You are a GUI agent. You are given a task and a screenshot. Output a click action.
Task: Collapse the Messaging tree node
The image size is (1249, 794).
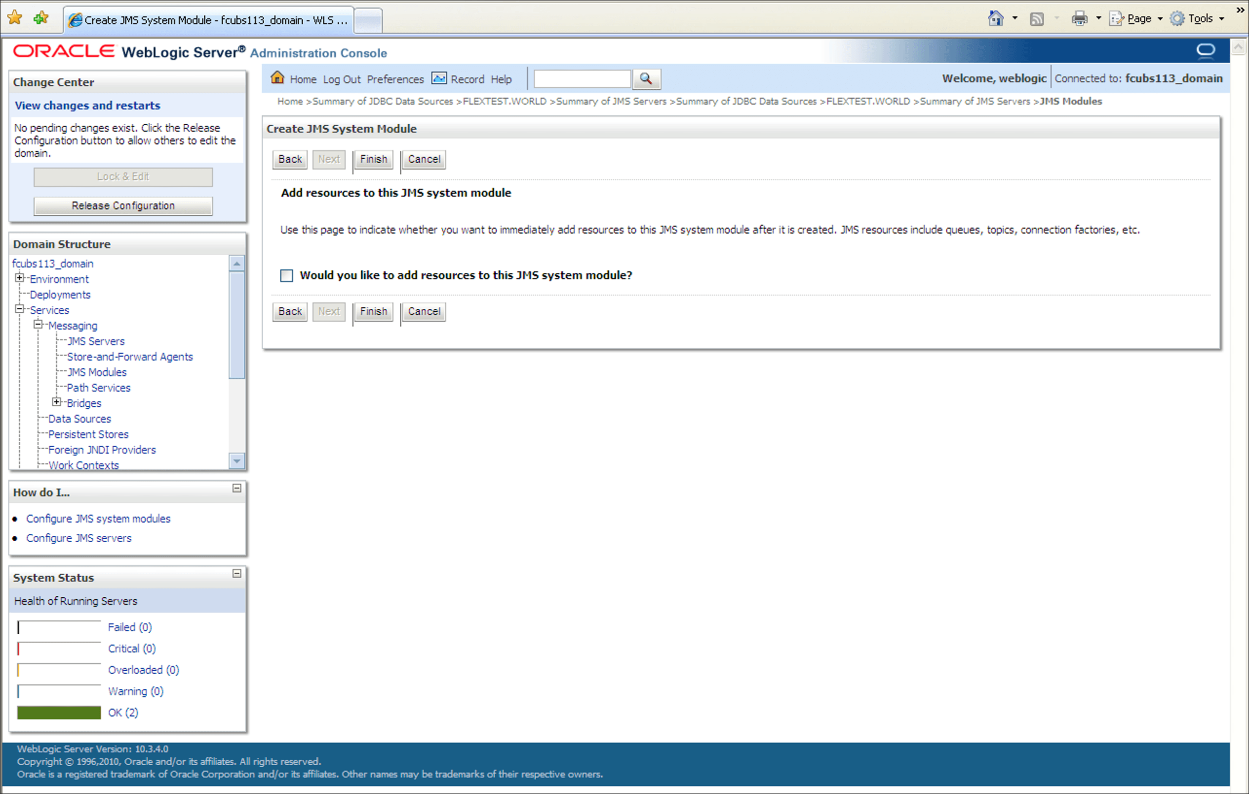click(x=38, y=325)
